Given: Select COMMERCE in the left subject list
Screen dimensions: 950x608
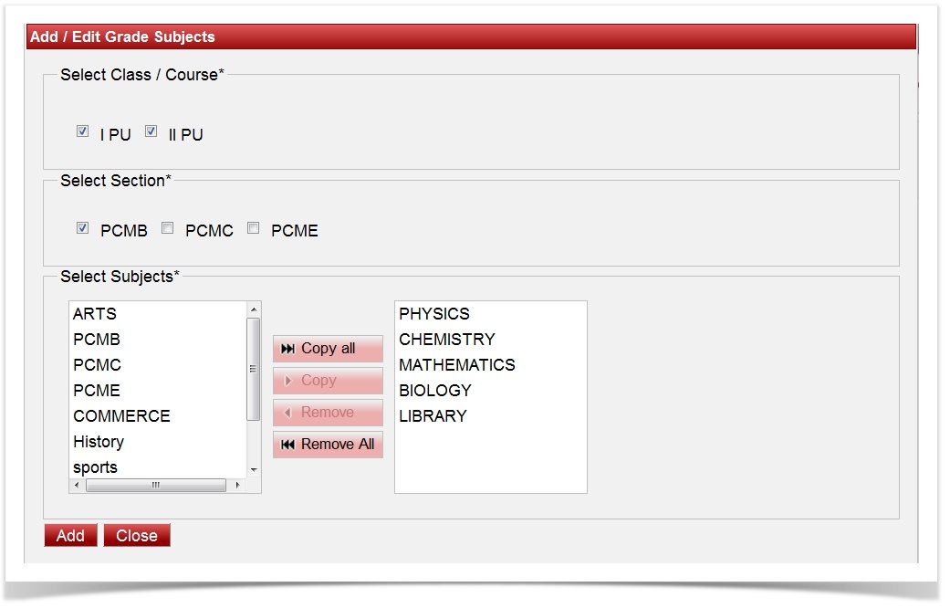Looking at the screenshot, I should point(121,416).
